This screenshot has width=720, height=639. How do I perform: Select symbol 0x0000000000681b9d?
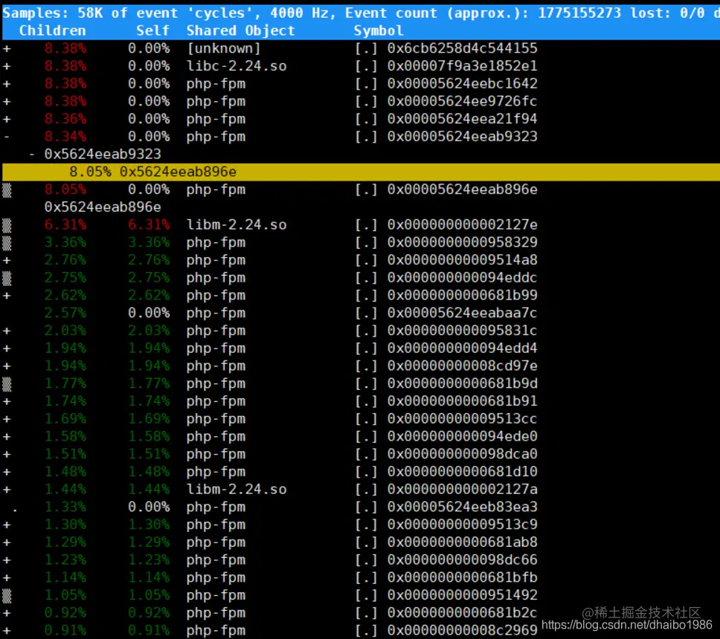462,383
